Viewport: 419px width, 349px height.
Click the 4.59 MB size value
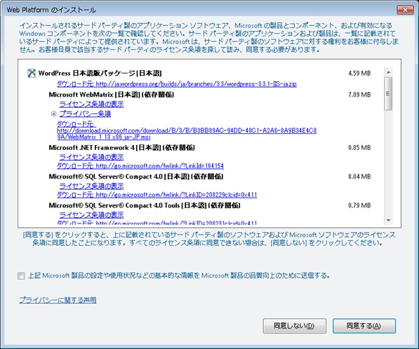(359, 73)
